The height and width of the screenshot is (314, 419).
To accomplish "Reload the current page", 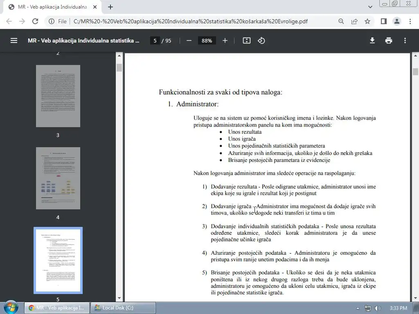I will 35,21.
